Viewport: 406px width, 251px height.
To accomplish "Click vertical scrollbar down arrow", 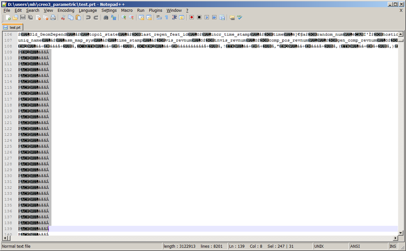I will click(x=401, y=233).
